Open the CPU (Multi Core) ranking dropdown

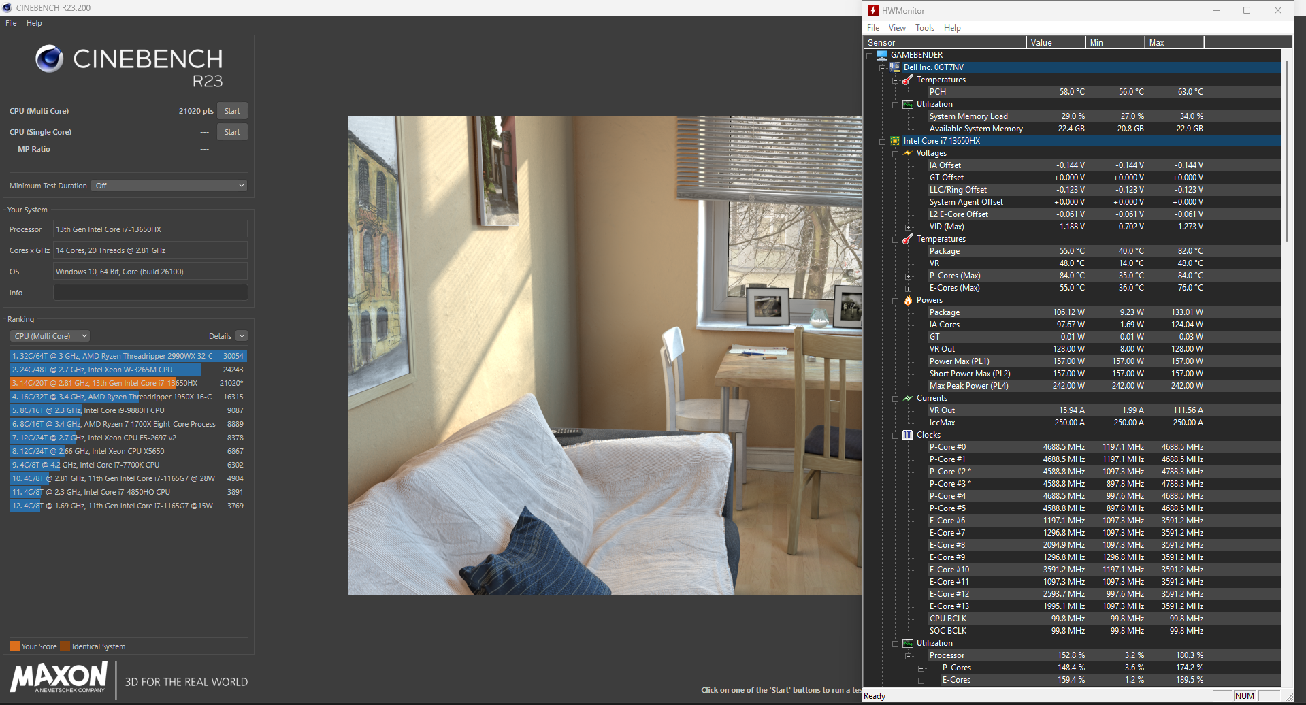coord(50,336)
